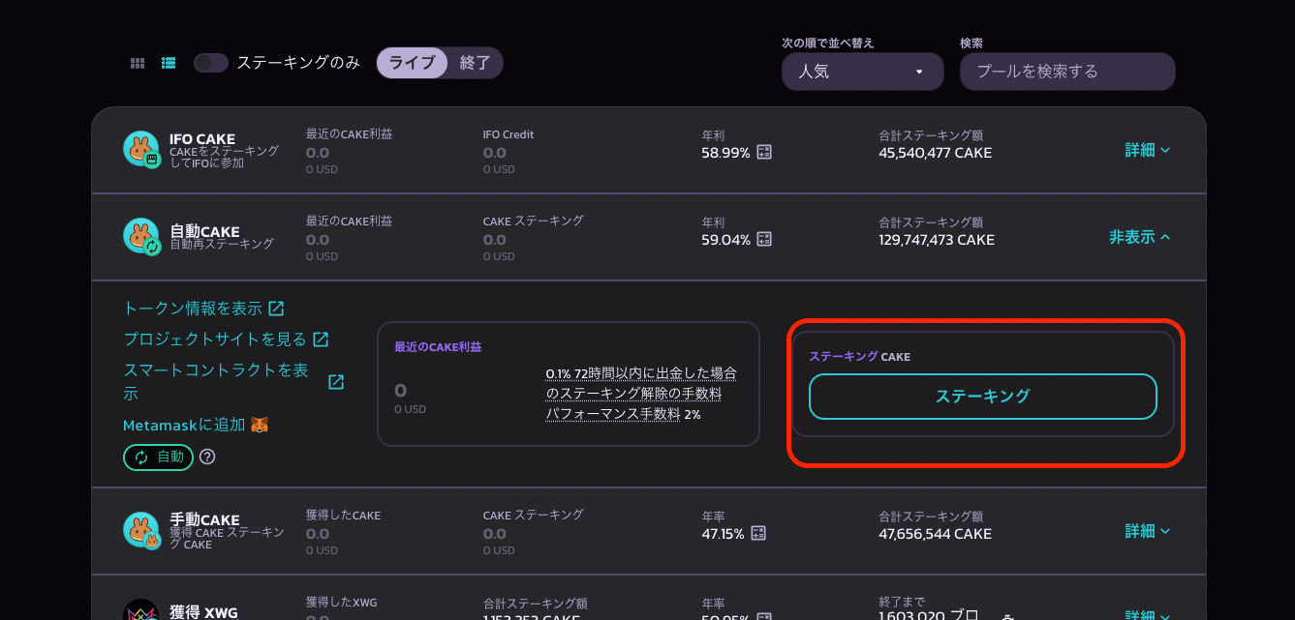Click the 自動 tag badge
Screen dimensions: 1295x620
click(x=158, y=457)
